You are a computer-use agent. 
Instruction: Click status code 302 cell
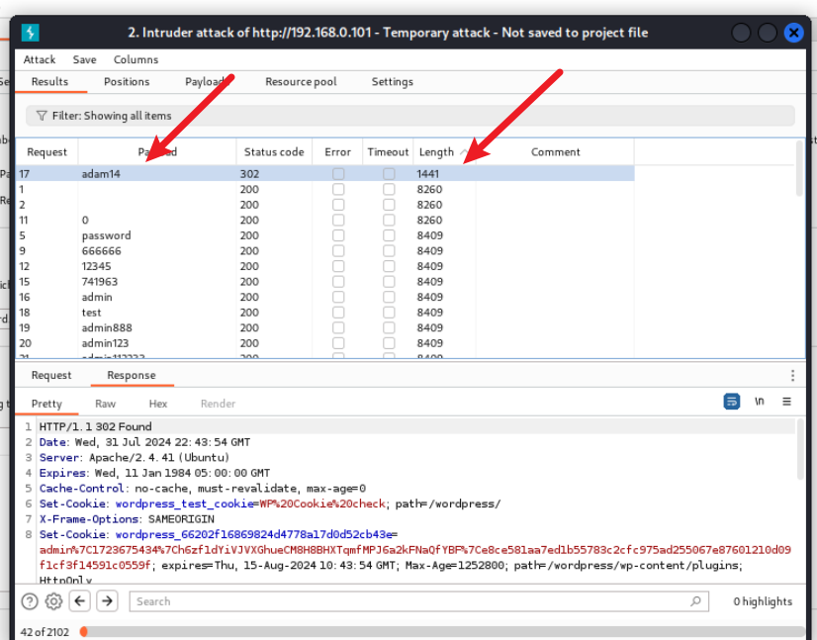249,174
